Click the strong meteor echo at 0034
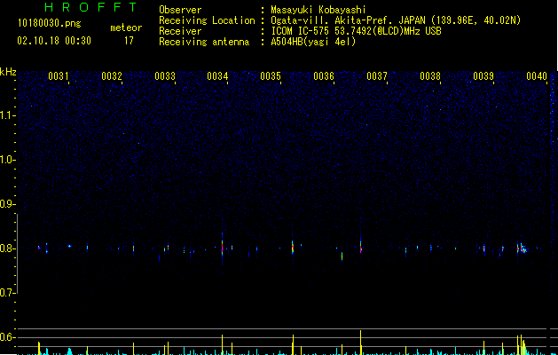Viewport: 558px width, 355px height. click(222, 247)
